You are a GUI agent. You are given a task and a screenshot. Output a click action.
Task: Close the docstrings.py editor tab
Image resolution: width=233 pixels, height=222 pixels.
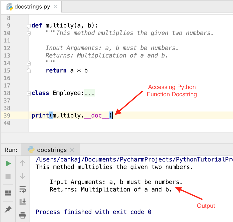pyautogui.click(x=55, y=7)
